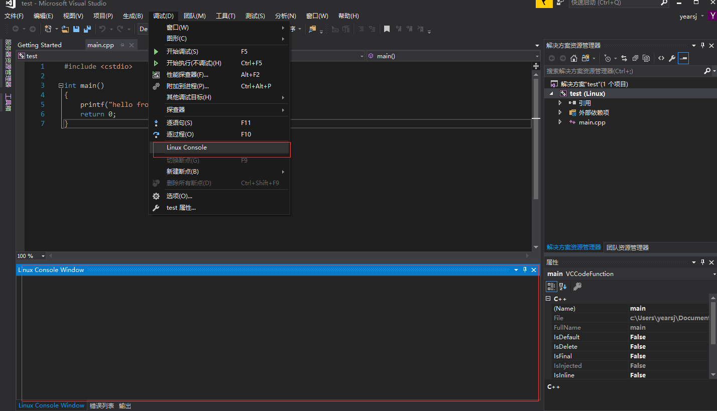717x411 pixels.
Task: Open the 文件(F) menu
Action: (14, 16)
